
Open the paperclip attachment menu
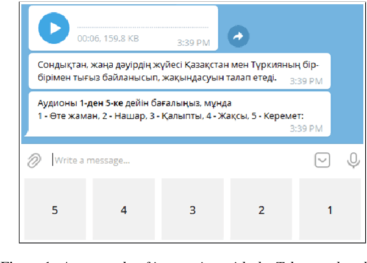click(x=34, y=160)
